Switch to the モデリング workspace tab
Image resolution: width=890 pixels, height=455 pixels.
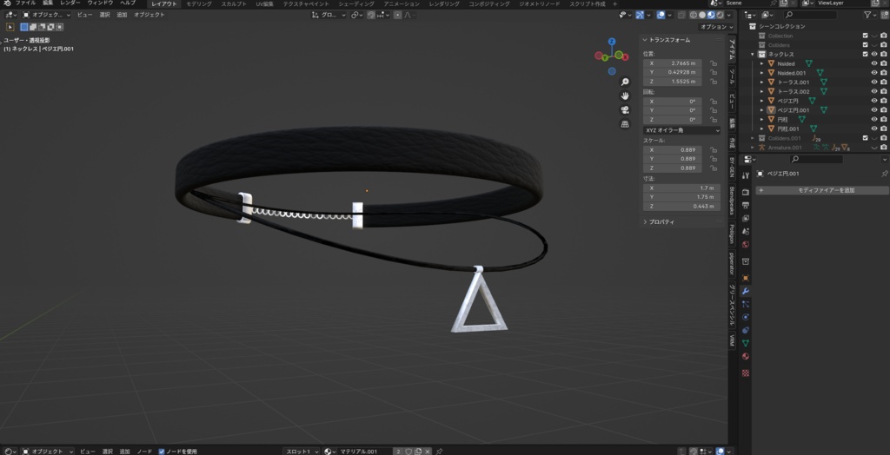pyautogui.click(x=199, y=4)
